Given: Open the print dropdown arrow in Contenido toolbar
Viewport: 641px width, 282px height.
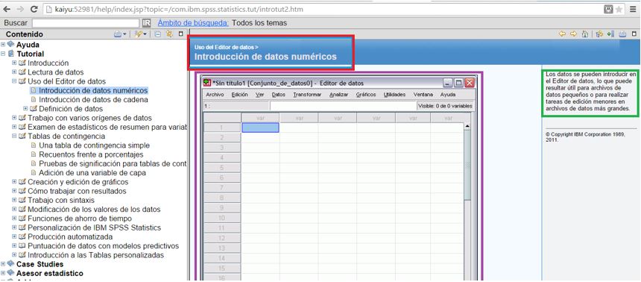Looking at the screenshot, I should tap(124, 34).
